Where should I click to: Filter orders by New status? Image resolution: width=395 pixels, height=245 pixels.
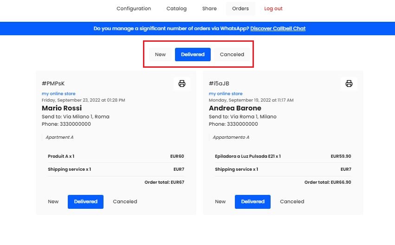[x=160, y=54]
